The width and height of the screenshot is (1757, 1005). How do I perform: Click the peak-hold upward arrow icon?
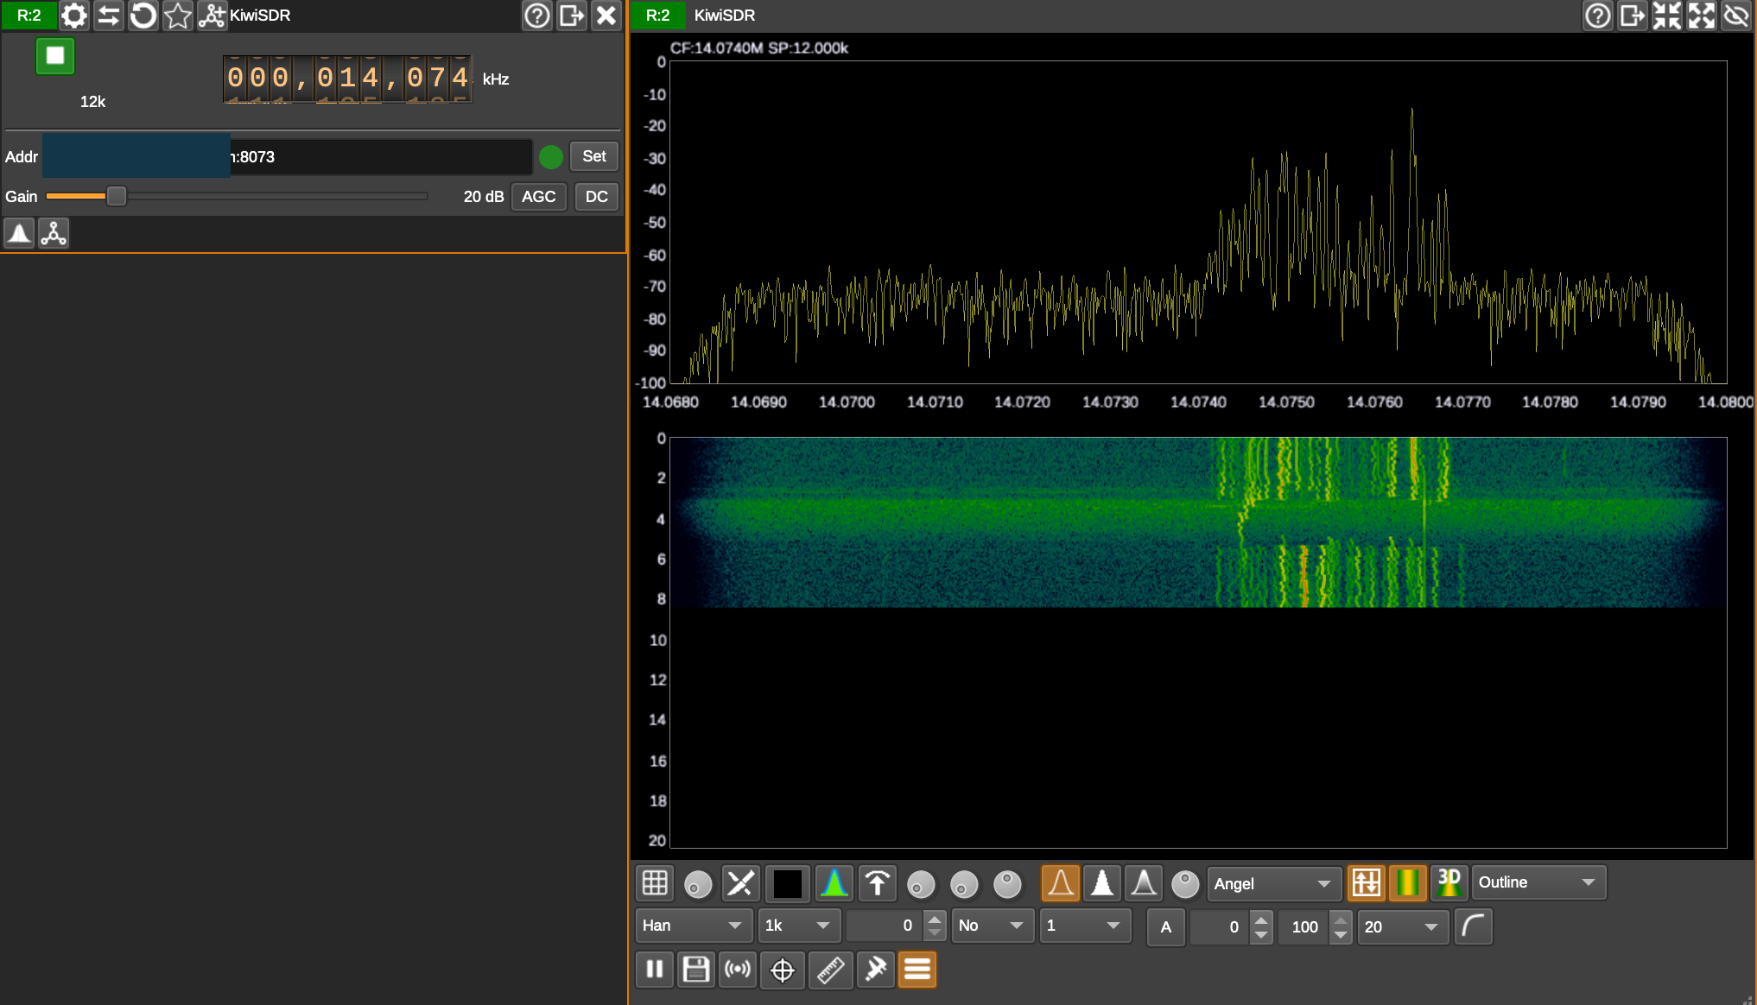click(877, 882)
